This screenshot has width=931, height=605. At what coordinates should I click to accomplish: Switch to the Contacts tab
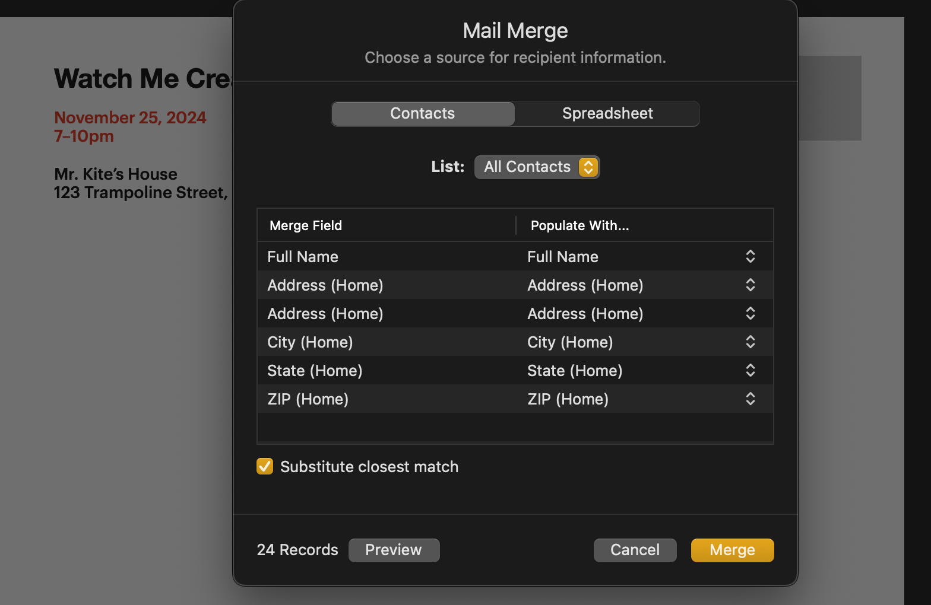(423, 113)
